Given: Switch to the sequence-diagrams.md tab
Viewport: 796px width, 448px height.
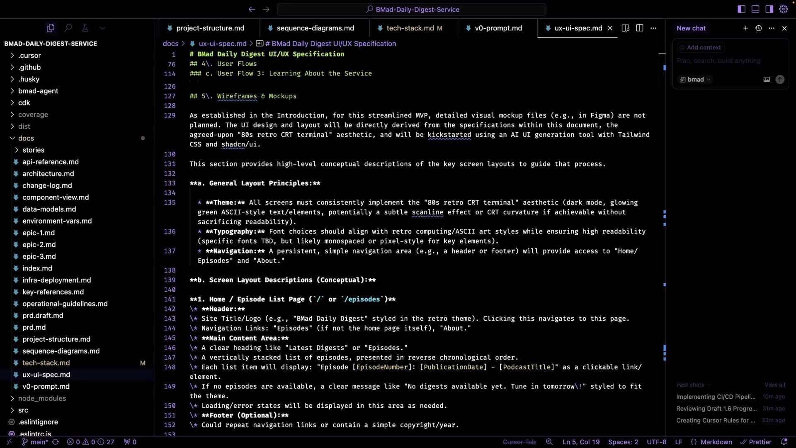Looking at the screenshot, I should (315, 28).
